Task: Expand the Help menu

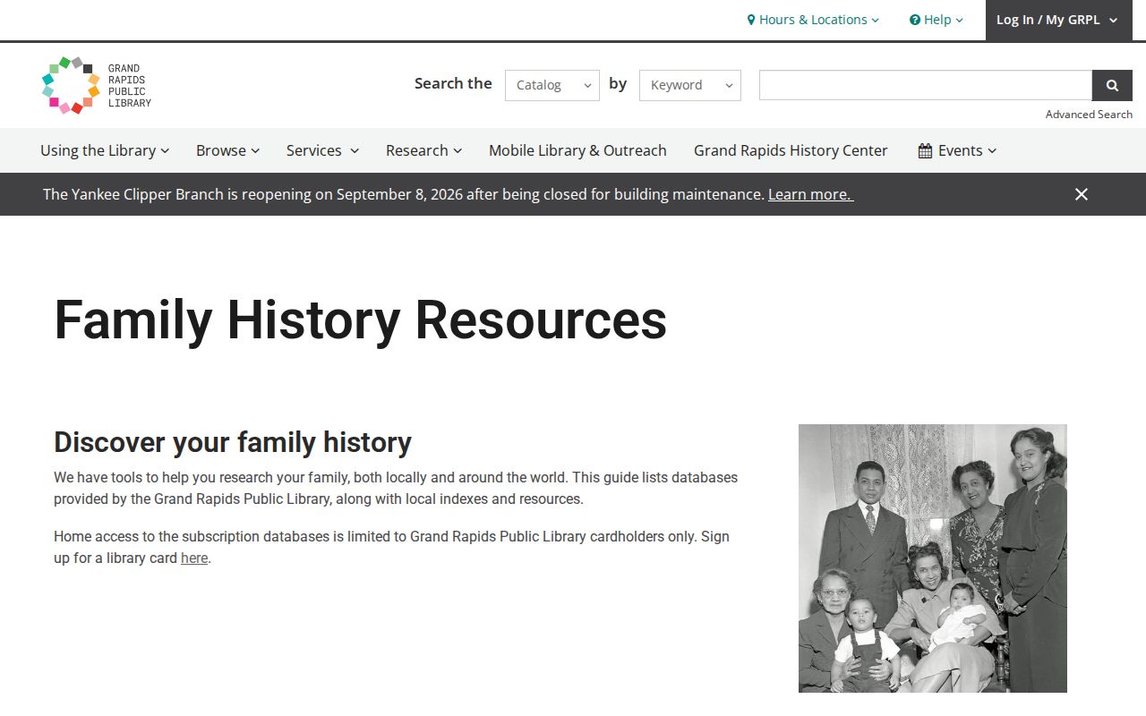Action: coord(936,20)
